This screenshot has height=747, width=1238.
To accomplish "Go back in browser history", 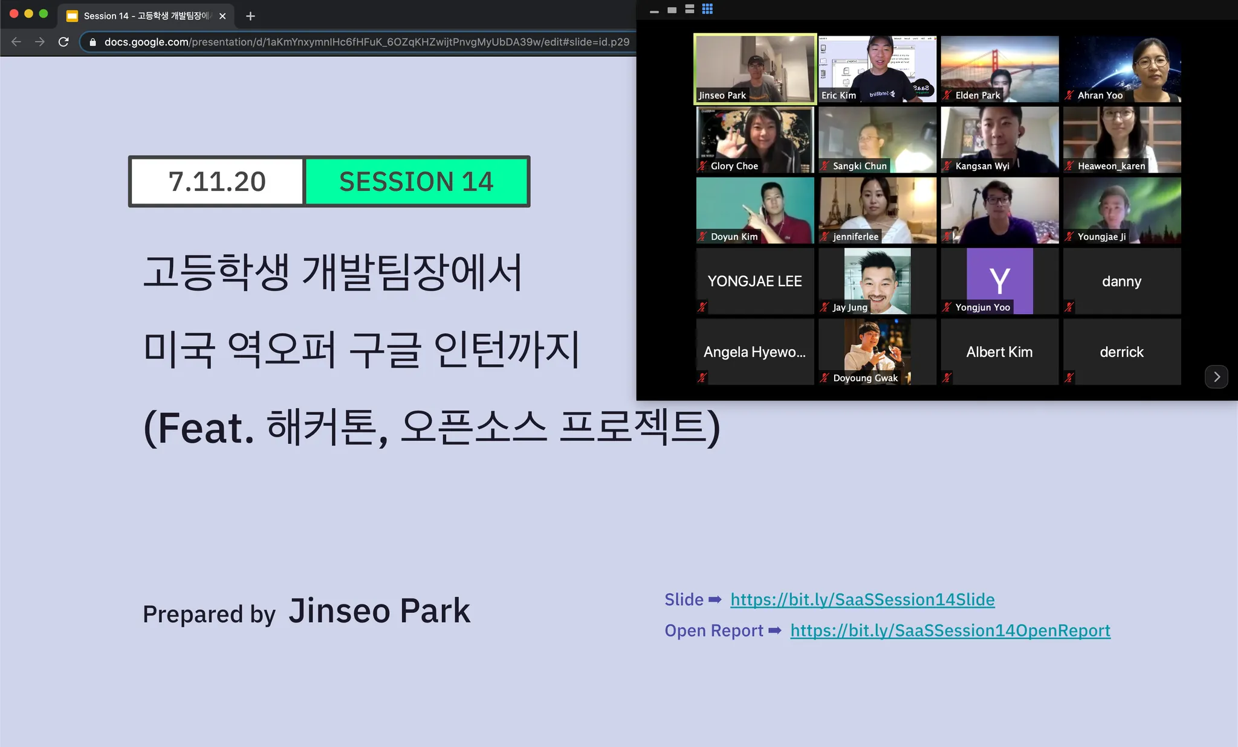I will (x=16, y=42).
